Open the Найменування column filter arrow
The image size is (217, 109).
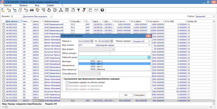pos(69,21)
